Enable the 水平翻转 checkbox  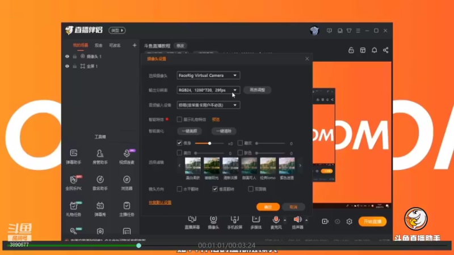(x=179, y=189)
